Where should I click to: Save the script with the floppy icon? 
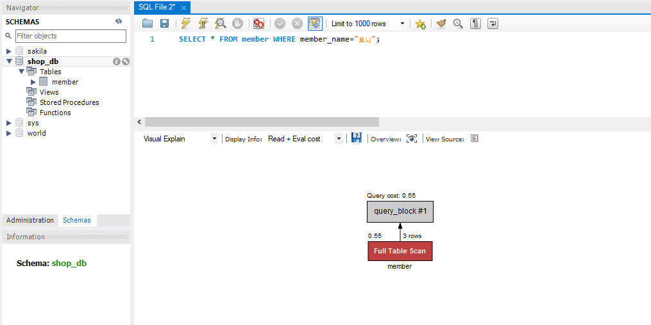tap(164, 24)
